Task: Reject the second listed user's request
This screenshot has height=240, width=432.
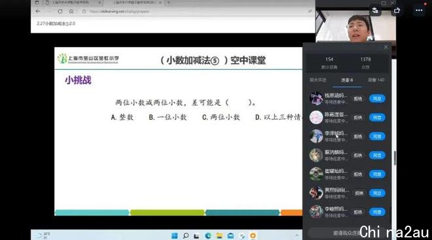Action: [357, 117]
